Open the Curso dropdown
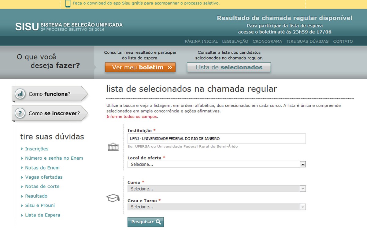The image size is (367, 240). click(x=217, y=189)
